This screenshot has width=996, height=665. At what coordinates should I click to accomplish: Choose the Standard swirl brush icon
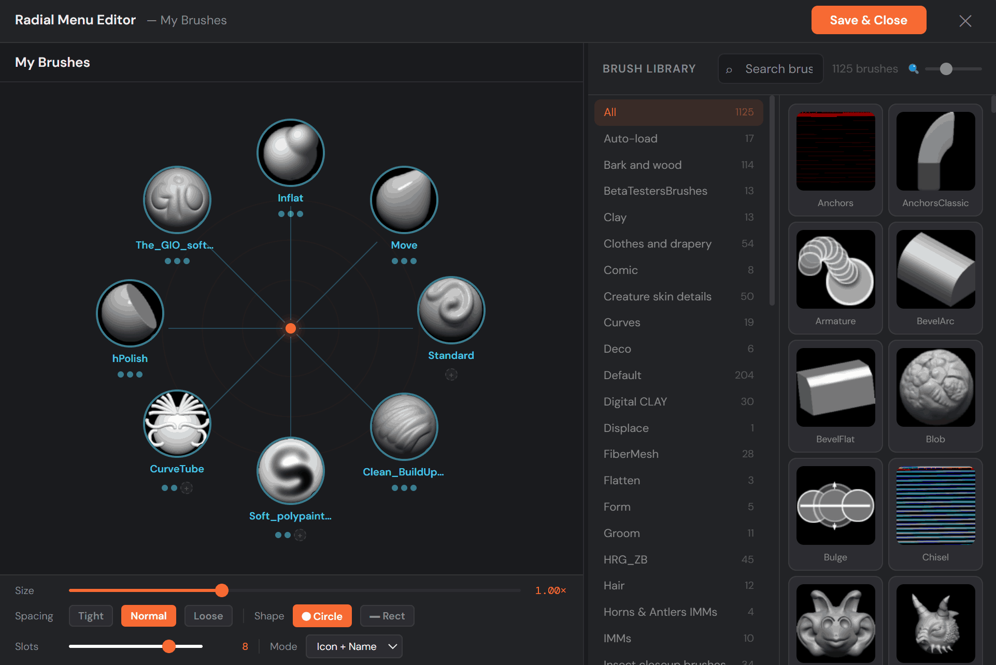click(451, 310)
